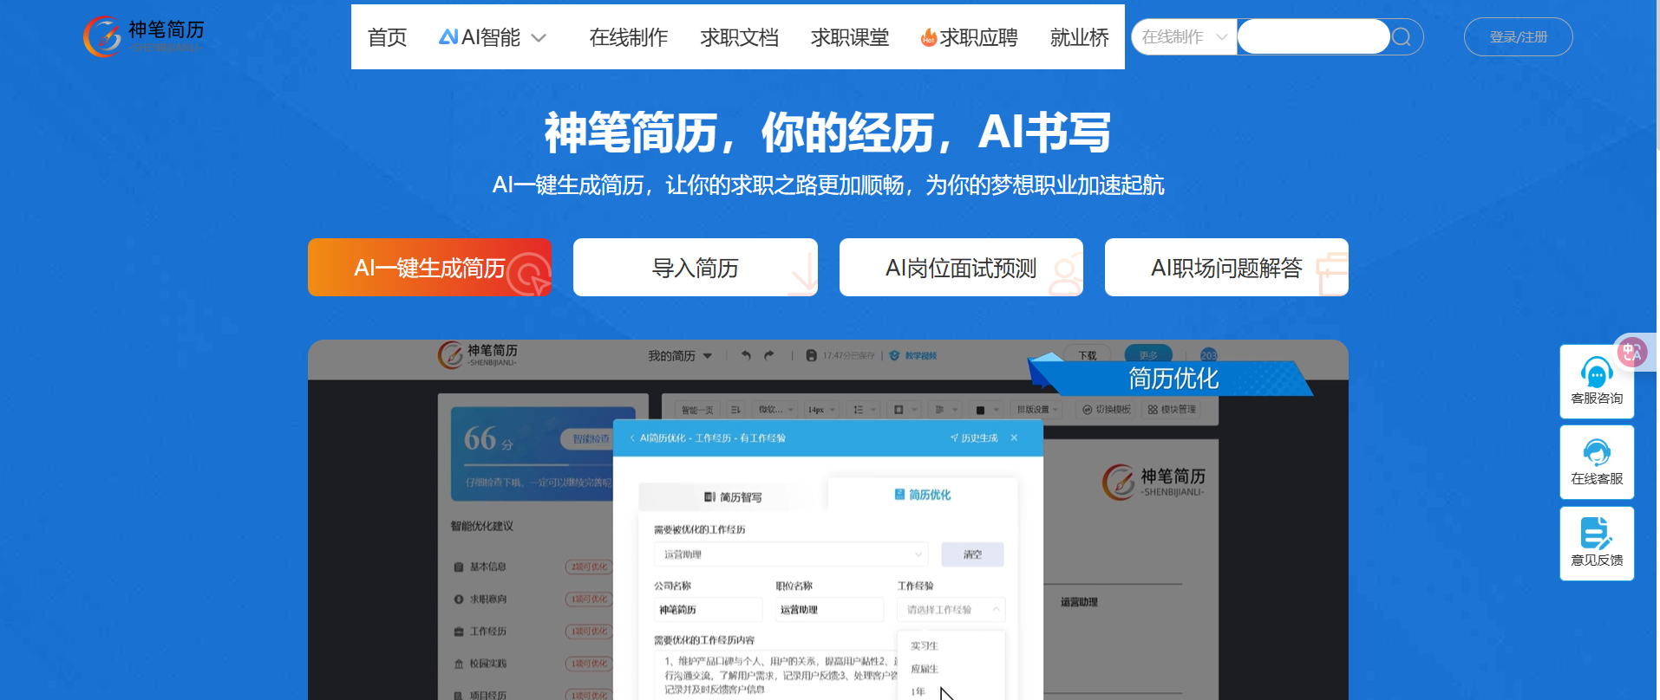Click 我的简历 in the preview screenshot

[x=679, y=356]
